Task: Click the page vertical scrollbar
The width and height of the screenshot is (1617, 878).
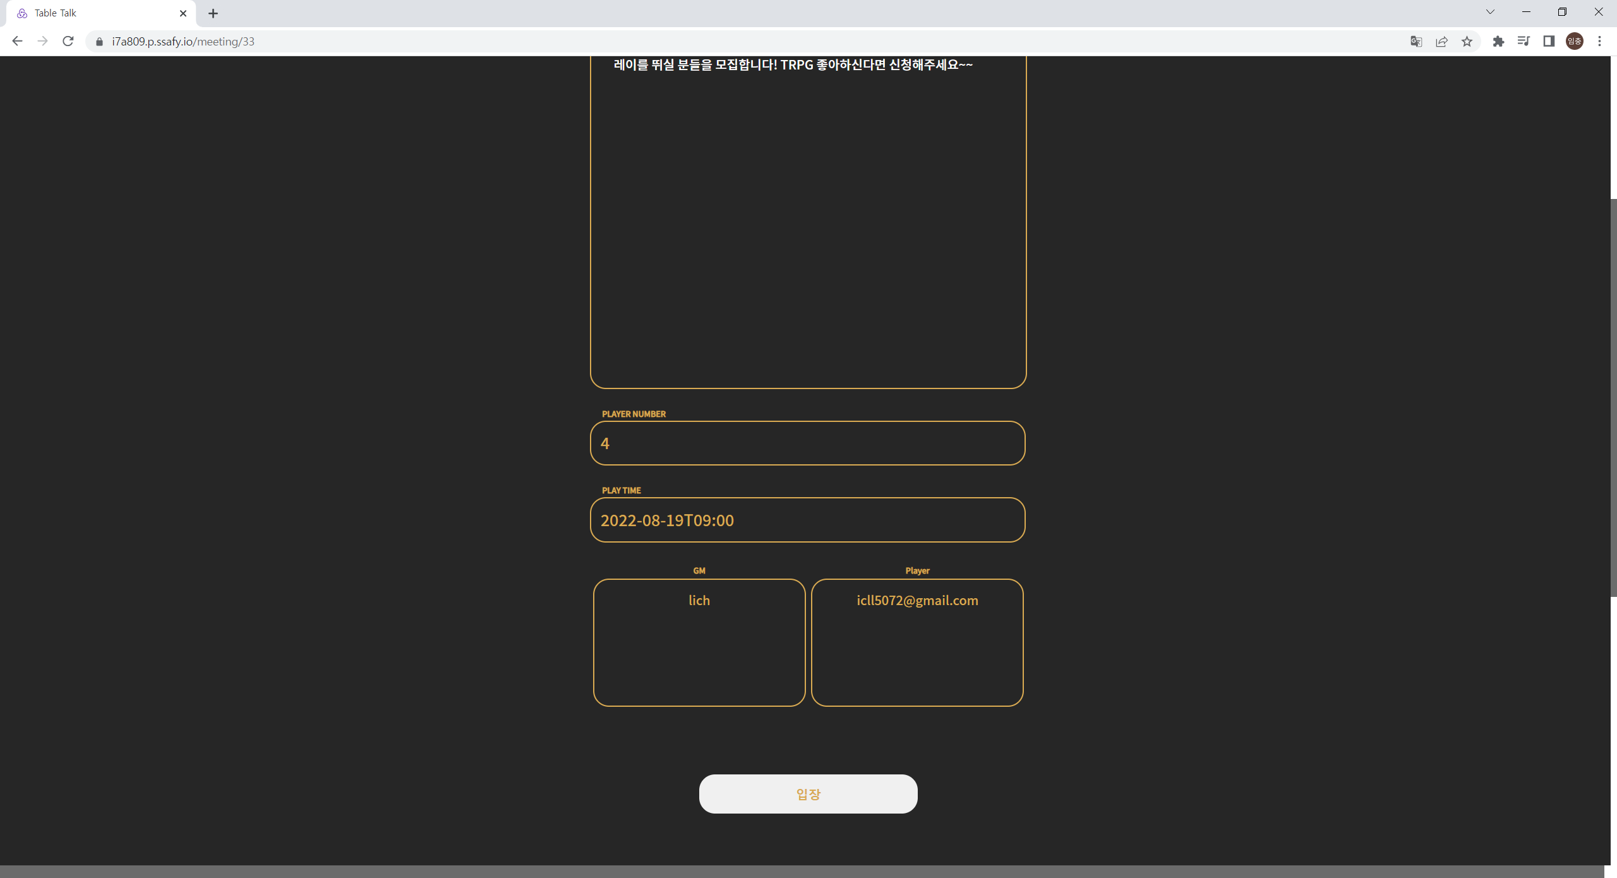Action: (x=1613, y=398)
